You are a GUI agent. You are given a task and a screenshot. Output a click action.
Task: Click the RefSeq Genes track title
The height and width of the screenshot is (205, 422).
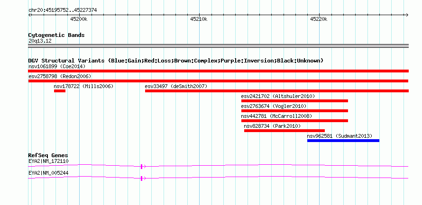pos(48,156)
